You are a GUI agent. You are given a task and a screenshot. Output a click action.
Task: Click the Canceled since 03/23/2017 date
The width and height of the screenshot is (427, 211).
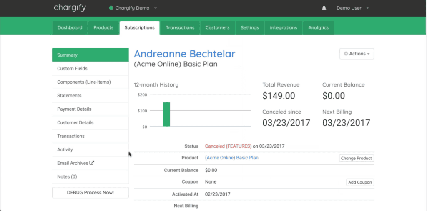point(286,123)
